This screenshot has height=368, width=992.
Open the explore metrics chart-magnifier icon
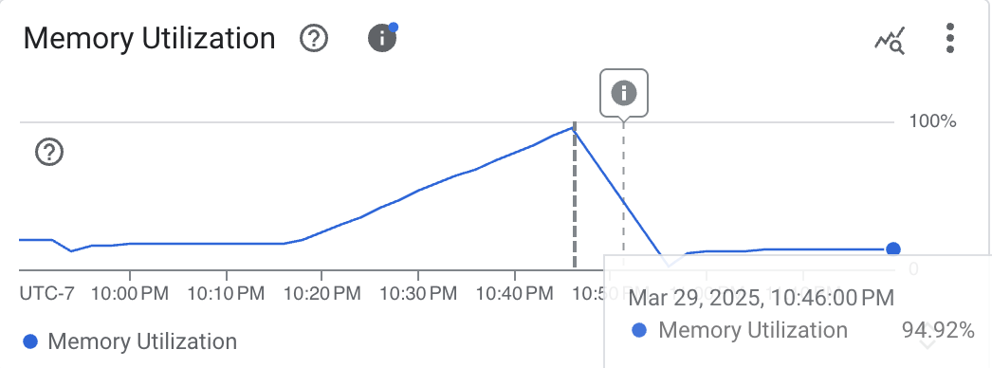pos(891,41)
